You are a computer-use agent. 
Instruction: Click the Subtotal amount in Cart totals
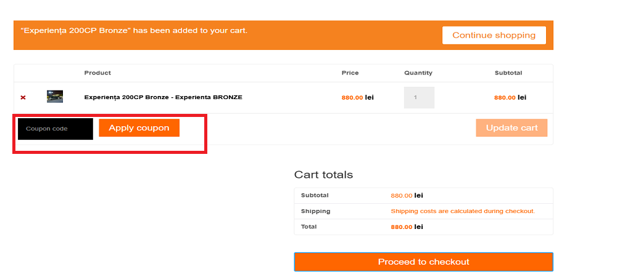[407, 196]
